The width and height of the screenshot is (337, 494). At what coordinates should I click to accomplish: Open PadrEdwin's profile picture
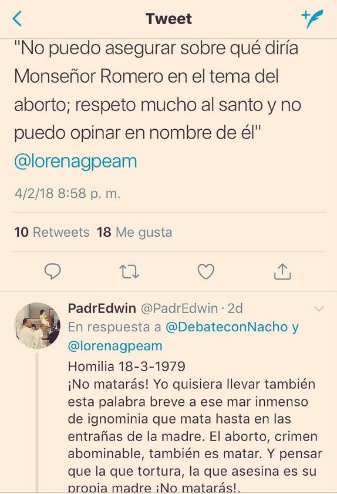tap(37, 325)
